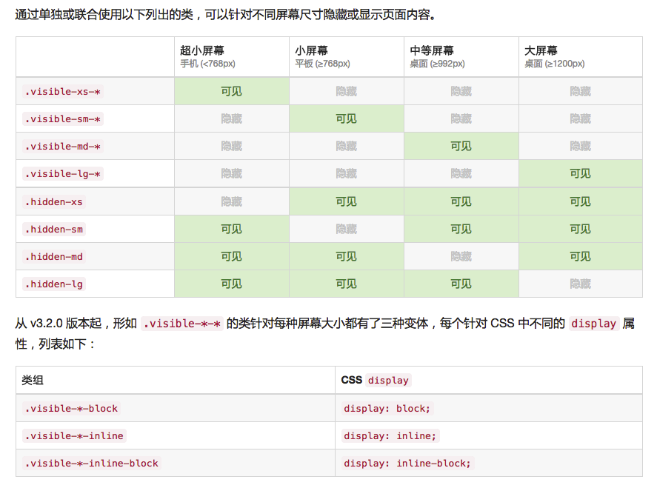
Task: Select the .hidden-lg class code
Action: 54,284
